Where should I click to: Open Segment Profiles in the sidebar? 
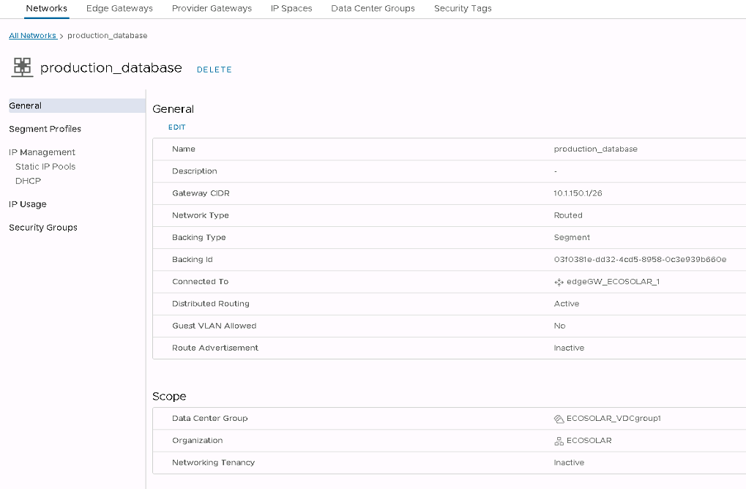pos(45,129)
